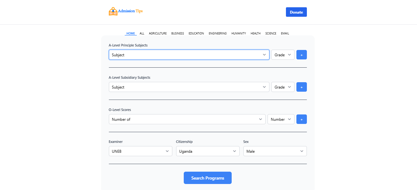Add an O-Level score with plus button
Image resolution: width=417 pixels, height=190 pixels.
pyautogui.click(x=301, y=119)
